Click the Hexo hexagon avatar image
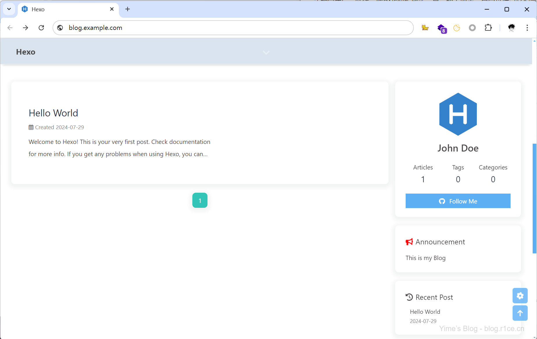The height and width of the screenshot is (339, 537). pos(458,114)
